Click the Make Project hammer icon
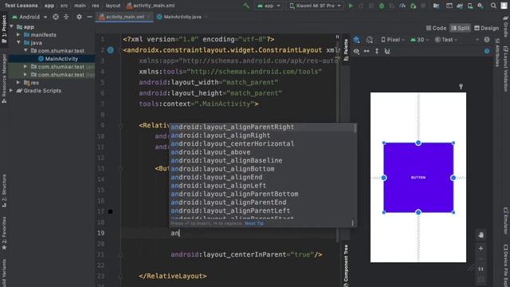This screenshot has width=510, height=287. 246,6
